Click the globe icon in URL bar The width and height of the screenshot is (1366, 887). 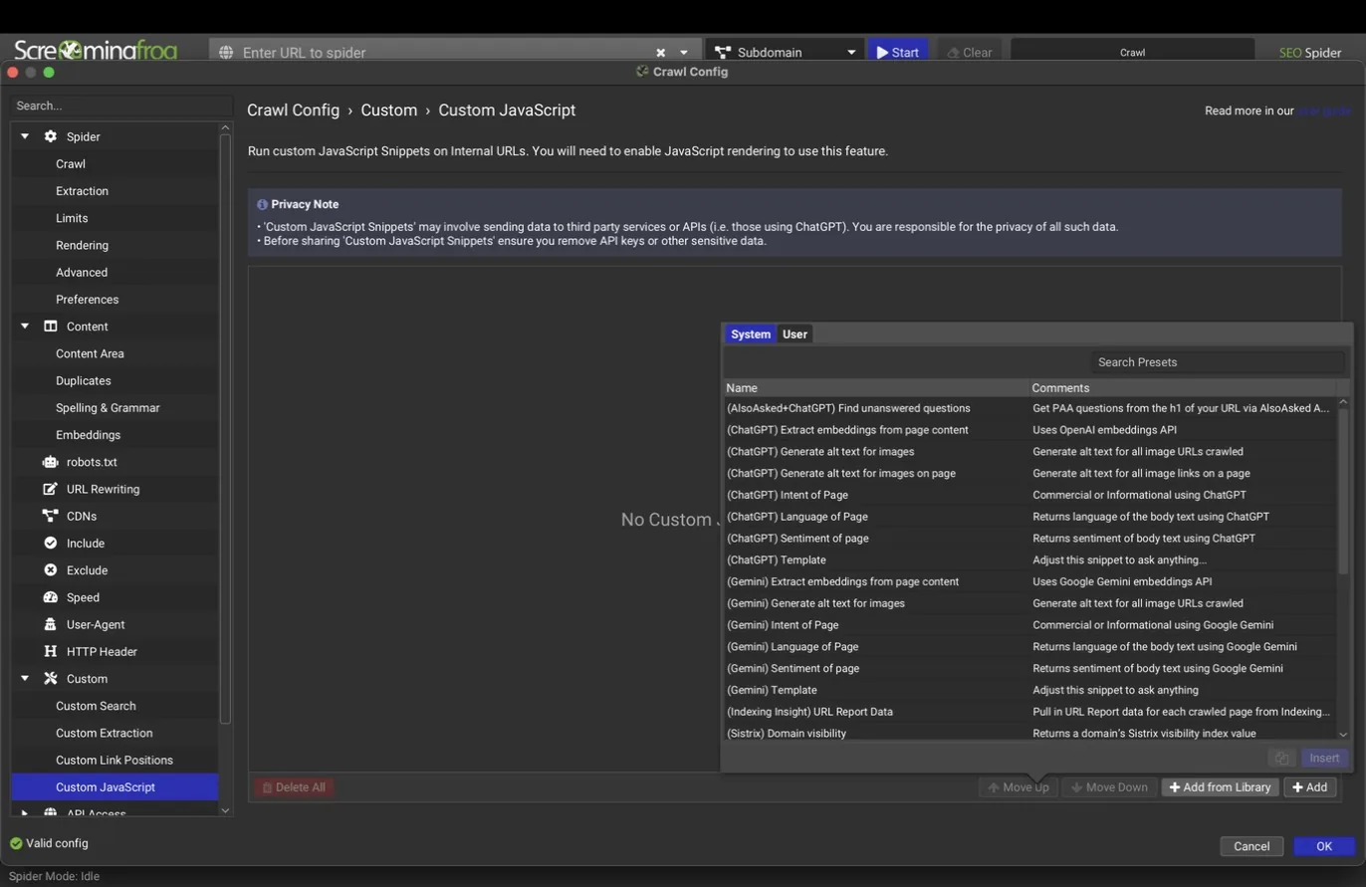pyautogui.click(x=226, y=52)
